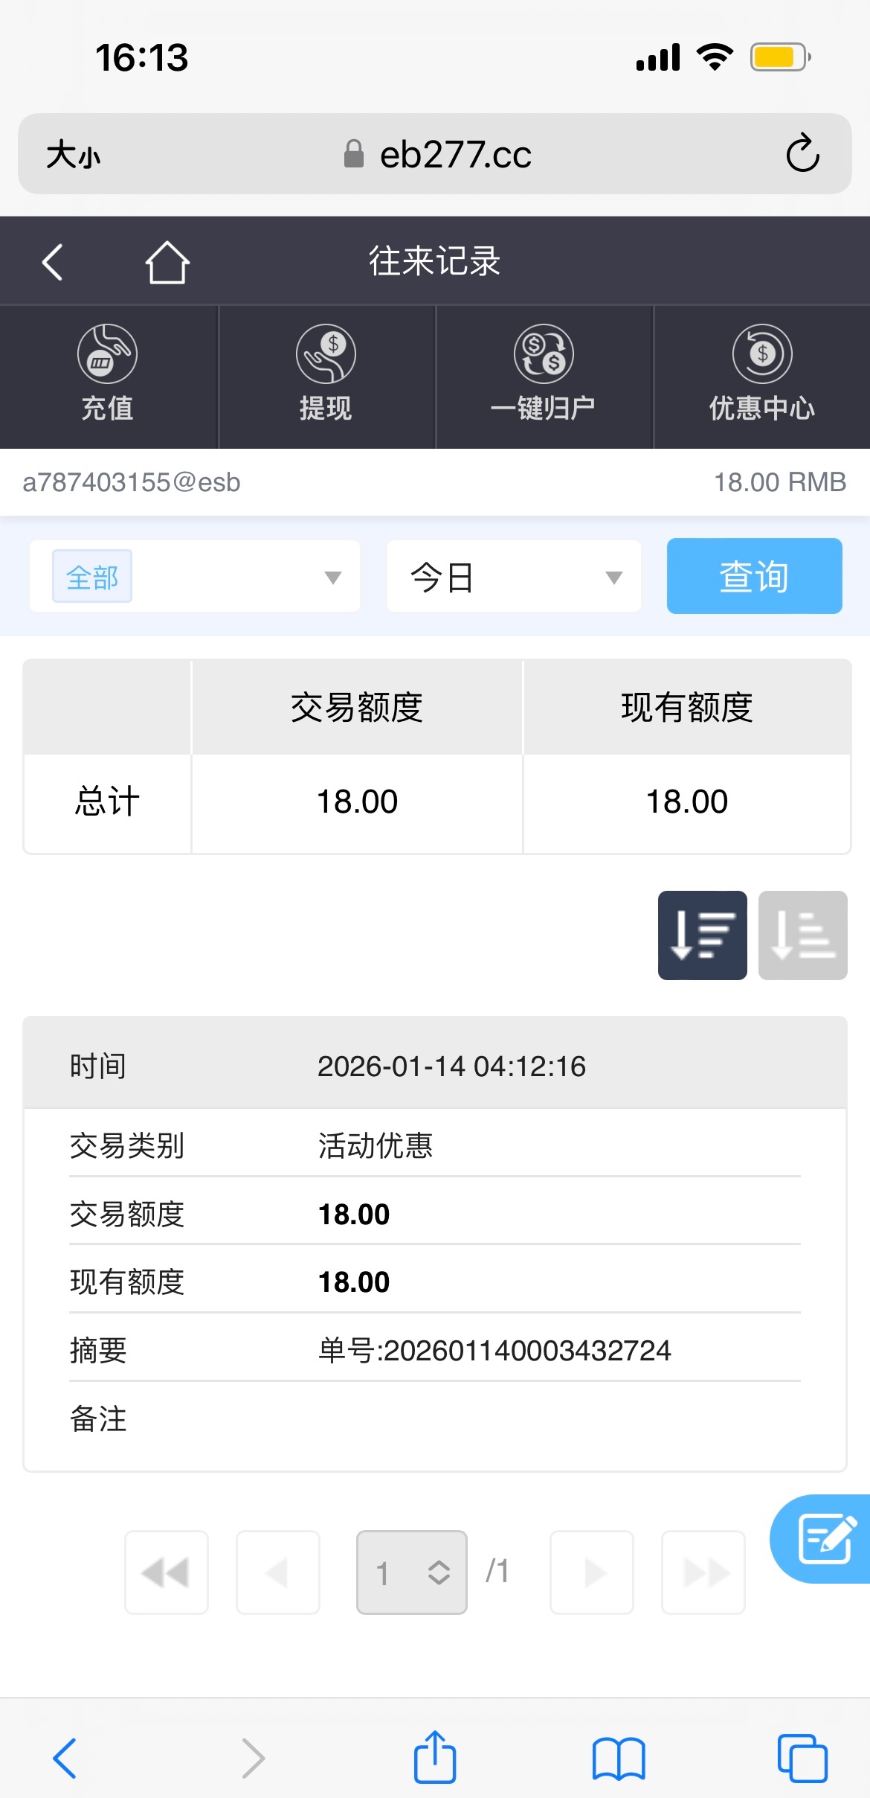Image resolution: width=870 pixels, height=1798 pixels.
Task: Go to home via house icon
Action: (167, 262)
